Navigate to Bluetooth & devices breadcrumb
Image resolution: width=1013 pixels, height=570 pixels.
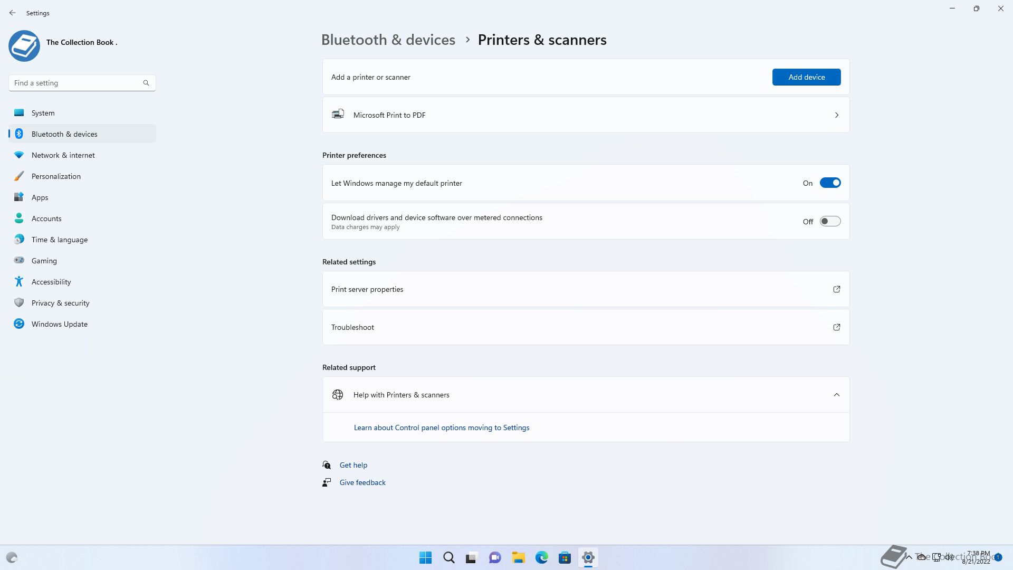388,40
